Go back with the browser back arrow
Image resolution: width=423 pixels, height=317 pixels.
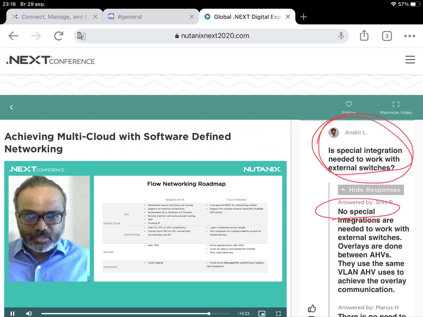click(x=13, y=36)
